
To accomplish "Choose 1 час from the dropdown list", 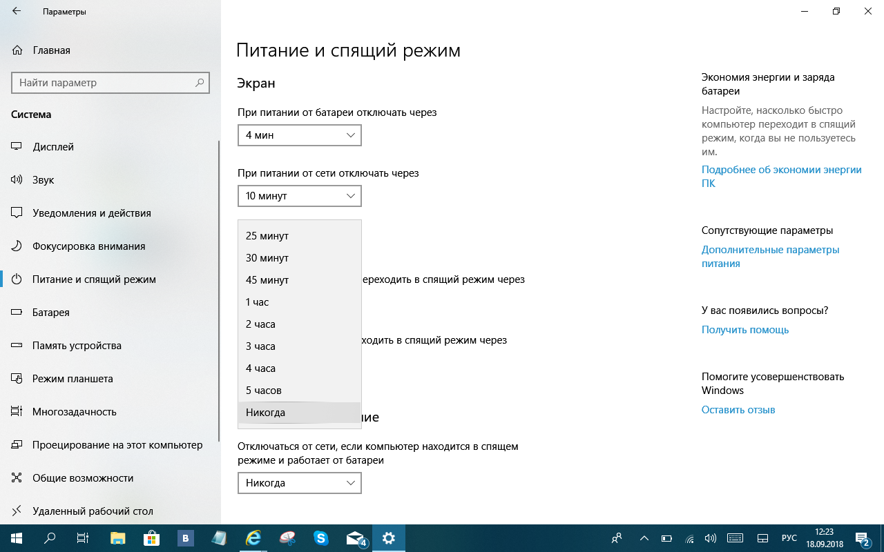I will pyautogui.click(x=300, y=302).
